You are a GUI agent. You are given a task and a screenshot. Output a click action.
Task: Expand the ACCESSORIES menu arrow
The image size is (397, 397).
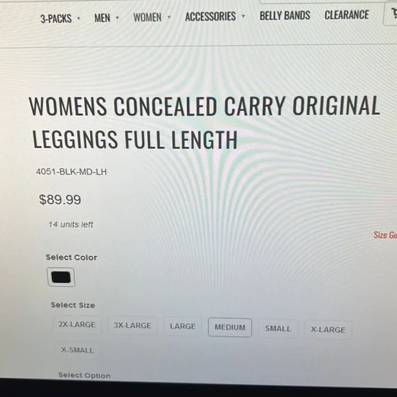243,16
